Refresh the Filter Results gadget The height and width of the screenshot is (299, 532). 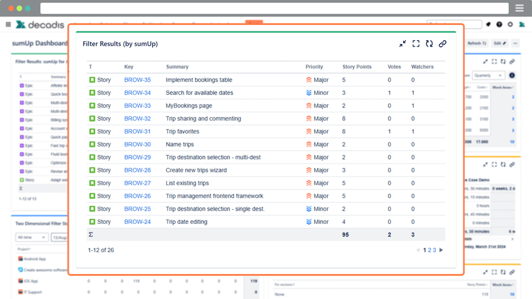coord(429,44)
